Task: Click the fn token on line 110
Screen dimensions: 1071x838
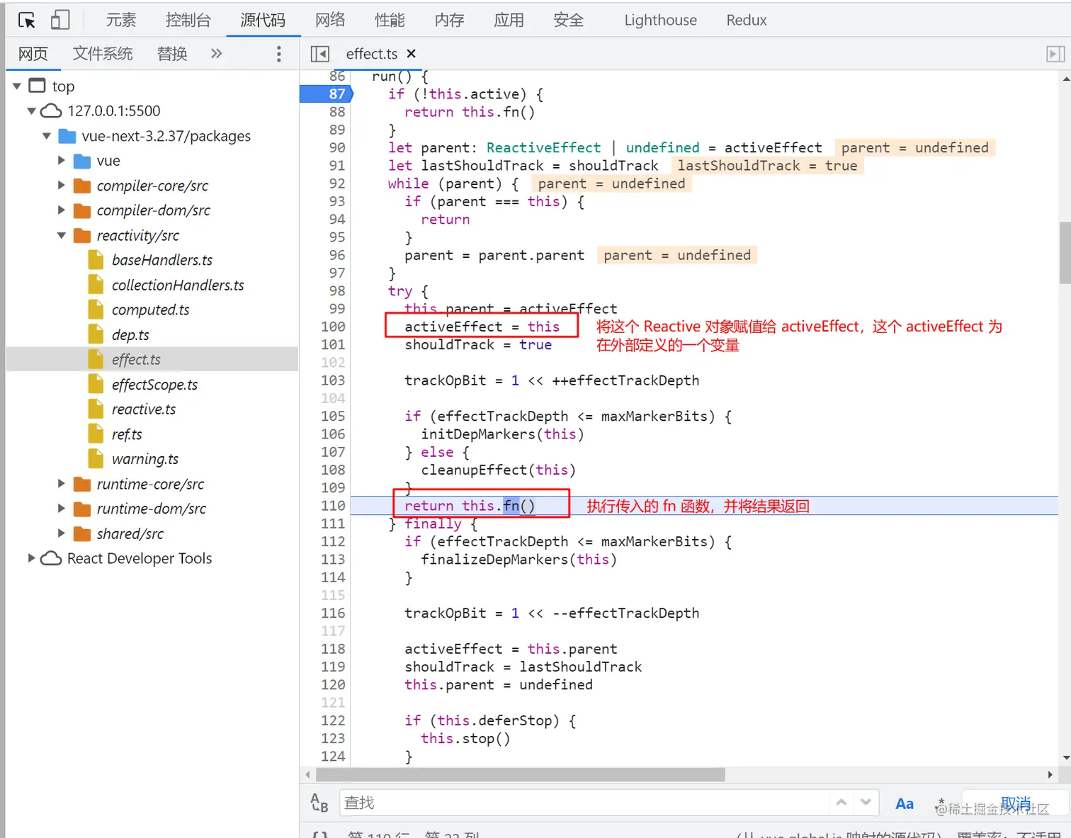Action: pyautogui.click(x=511, y=506)
